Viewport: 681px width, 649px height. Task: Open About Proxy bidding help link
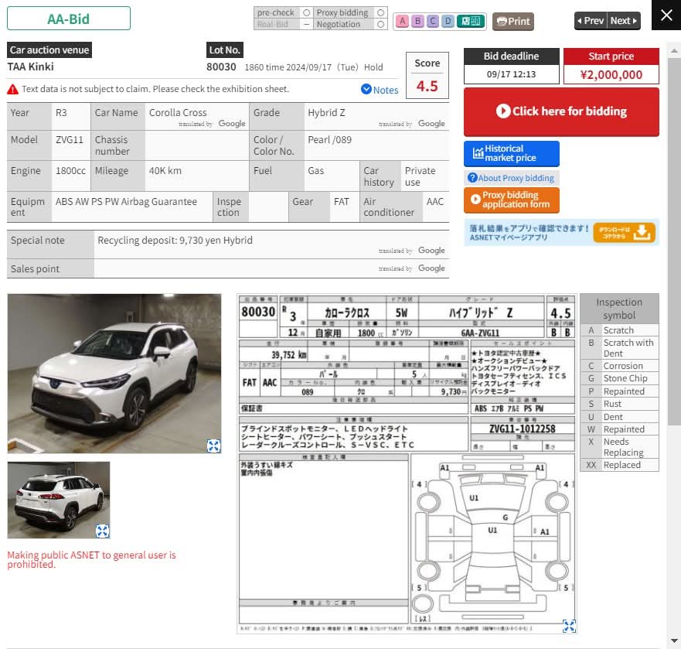click(x=510, y=178)
